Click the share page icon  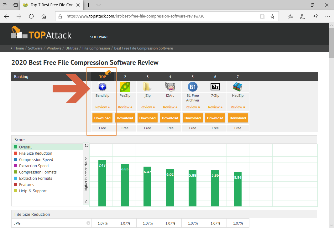point(315,16)
